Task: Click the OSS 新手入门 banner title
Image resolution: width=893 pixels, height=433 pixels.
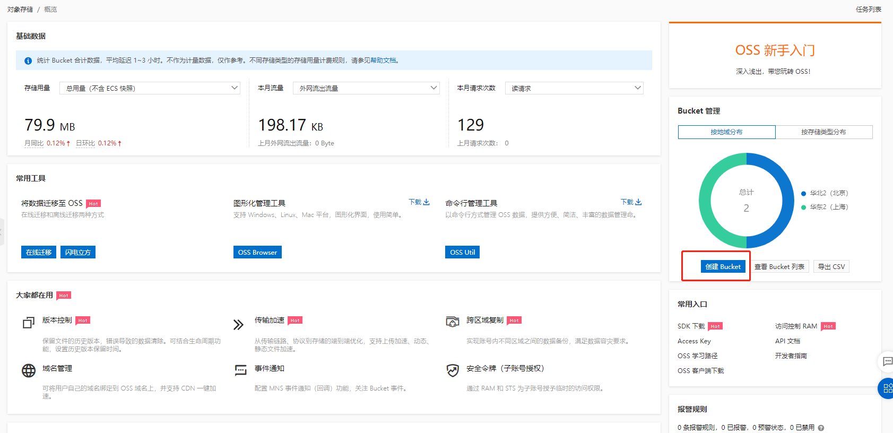Action: pyautogui.click(x=775, y=50)
